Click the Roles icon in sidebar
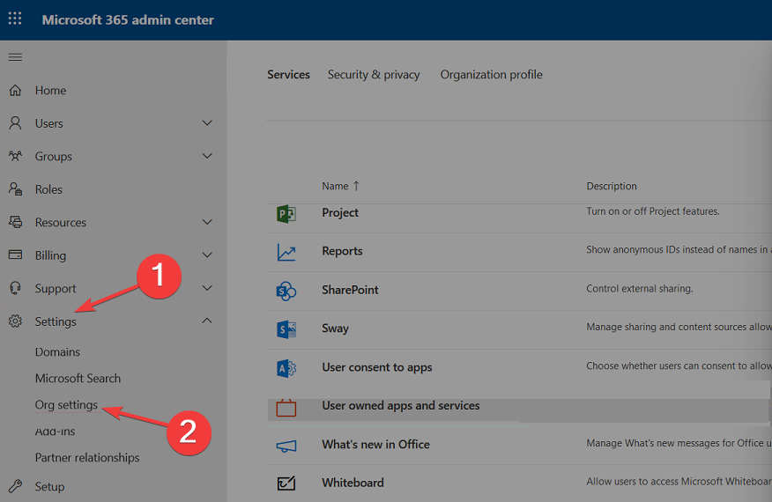 tap(15, 189)
